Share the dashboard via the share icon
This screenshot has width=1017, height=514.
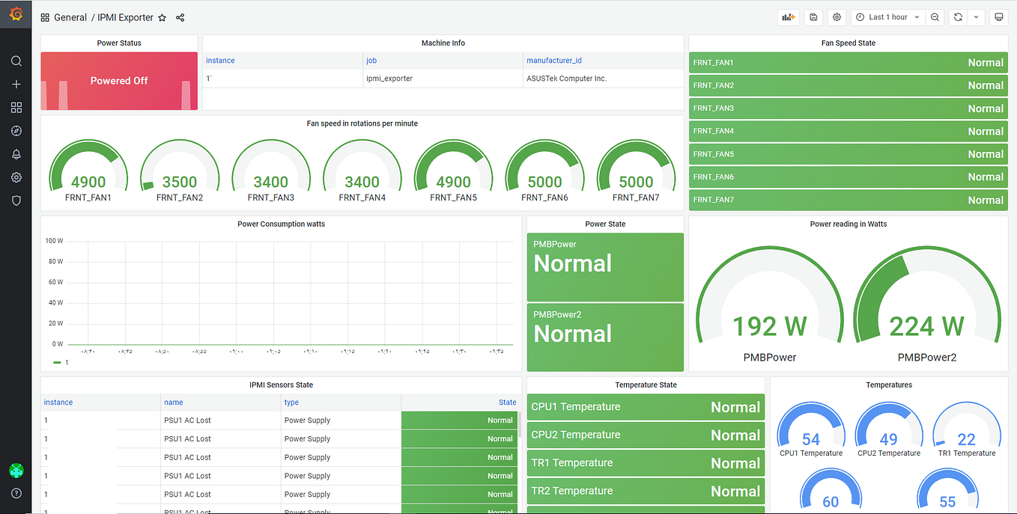click(x=179, y=17)
